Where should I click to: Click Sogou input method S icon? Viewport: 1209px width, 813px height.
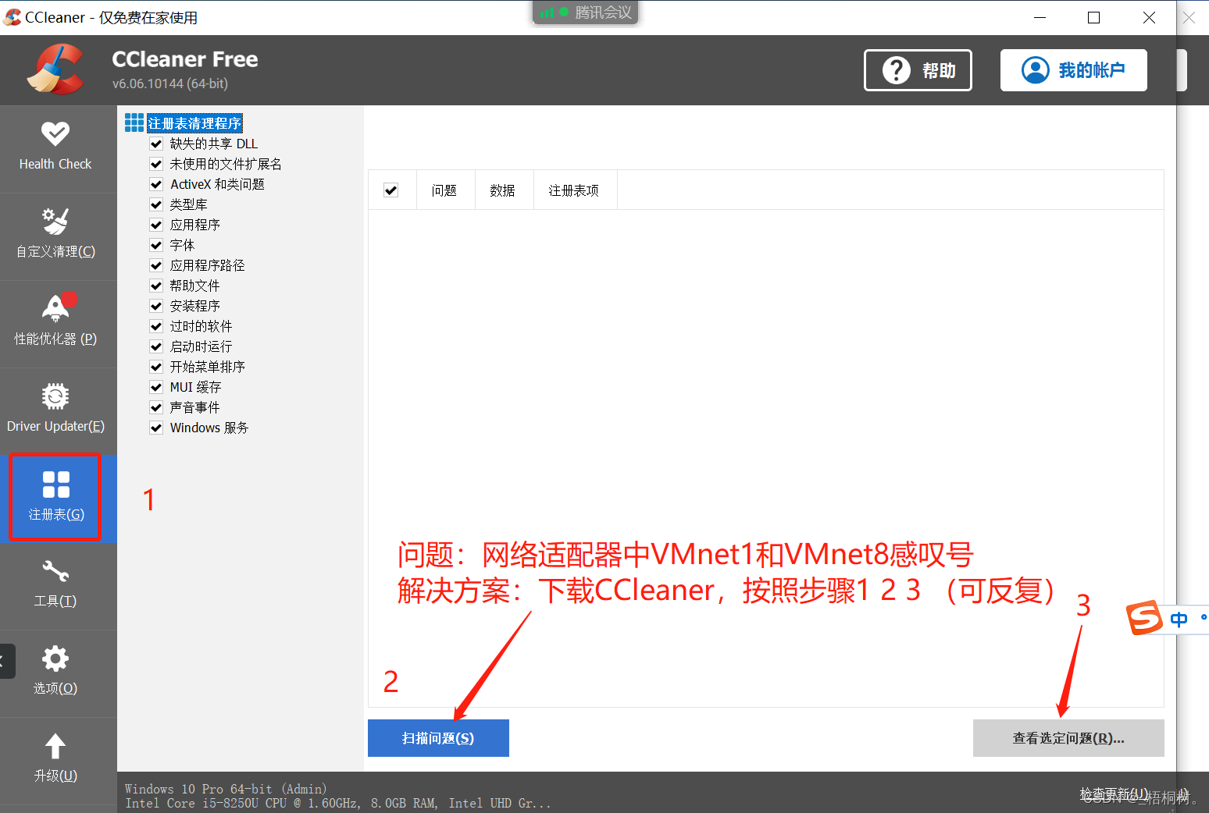(1144, 619)
